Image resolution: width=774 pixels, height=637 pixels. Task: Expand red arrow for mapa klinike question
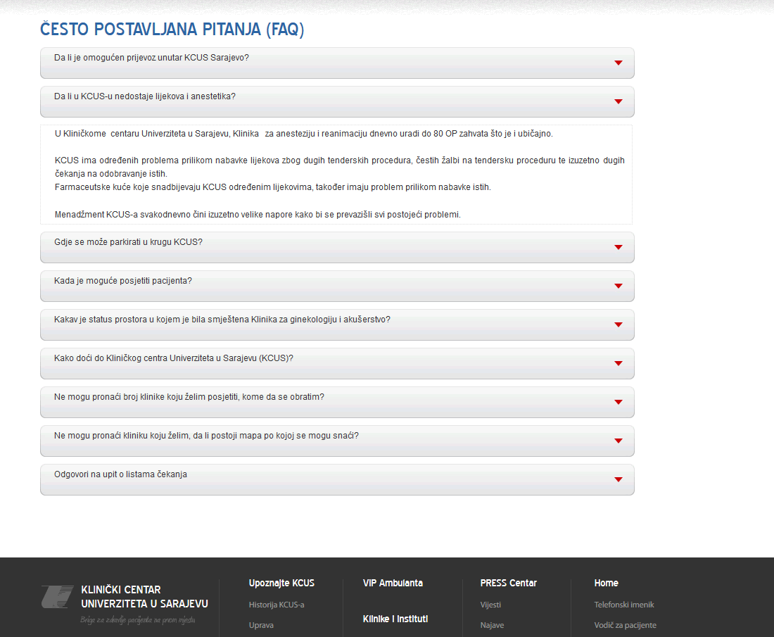click(x=618, y=441)
